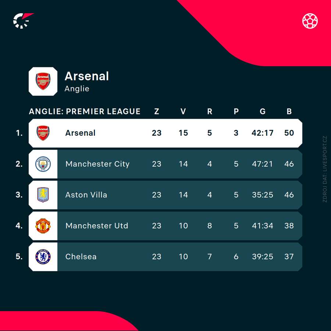Select the Manchester Utd team name

[97, 226]
